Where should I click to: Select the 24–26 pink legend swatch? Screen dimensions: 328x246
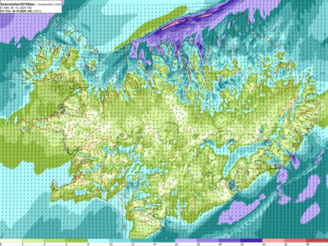coord(273,241)
